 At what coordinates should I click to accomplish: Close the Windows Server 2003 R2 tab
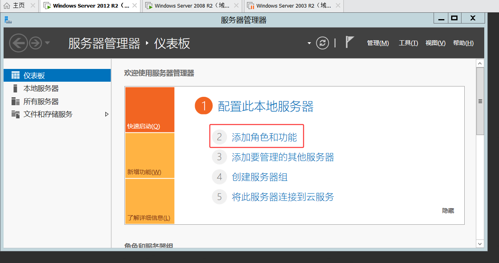(337, 6)
